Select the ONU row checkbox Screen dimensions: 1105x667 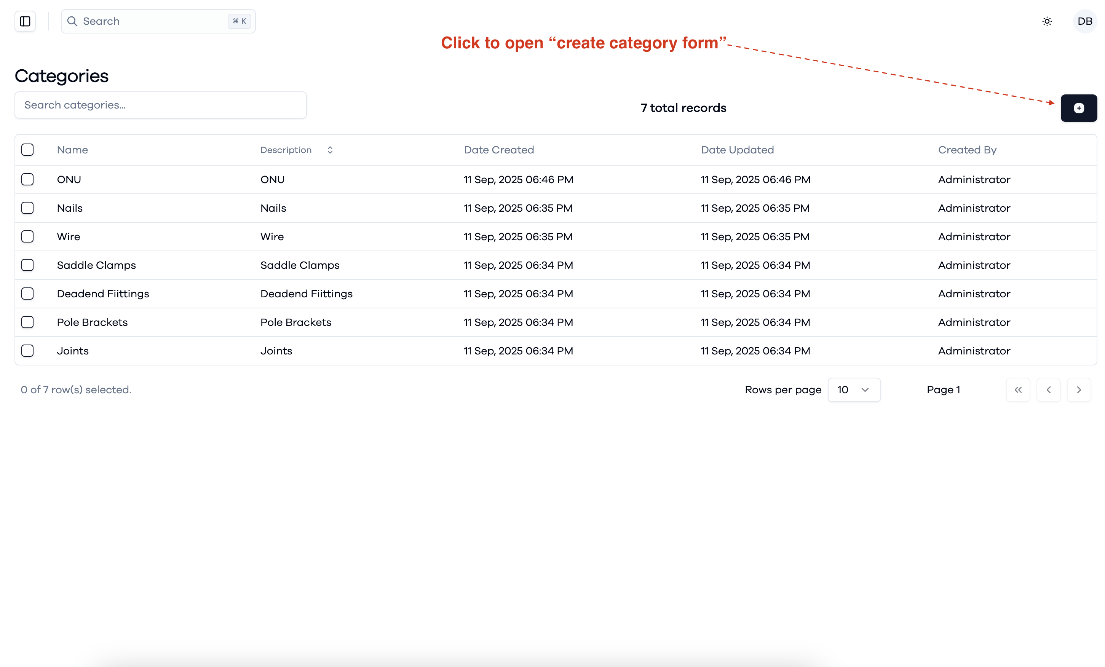coord(27,179)
